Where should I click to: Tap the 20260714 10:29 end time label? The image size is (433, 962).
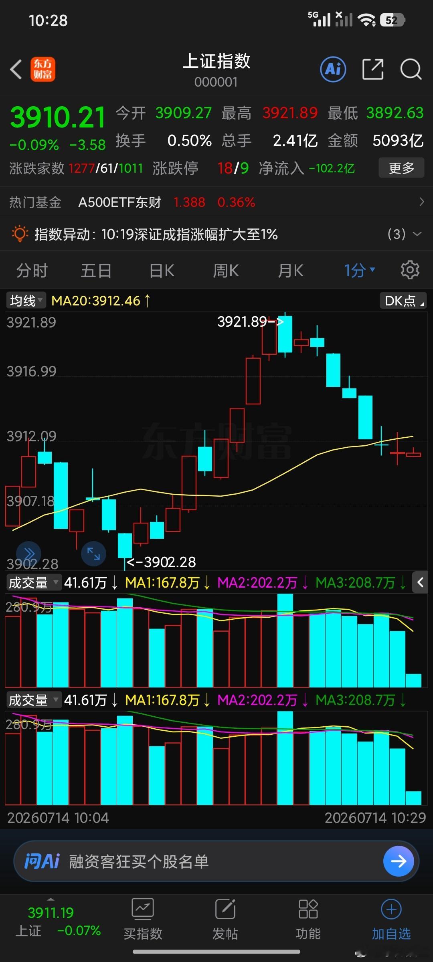click(375, 817)
